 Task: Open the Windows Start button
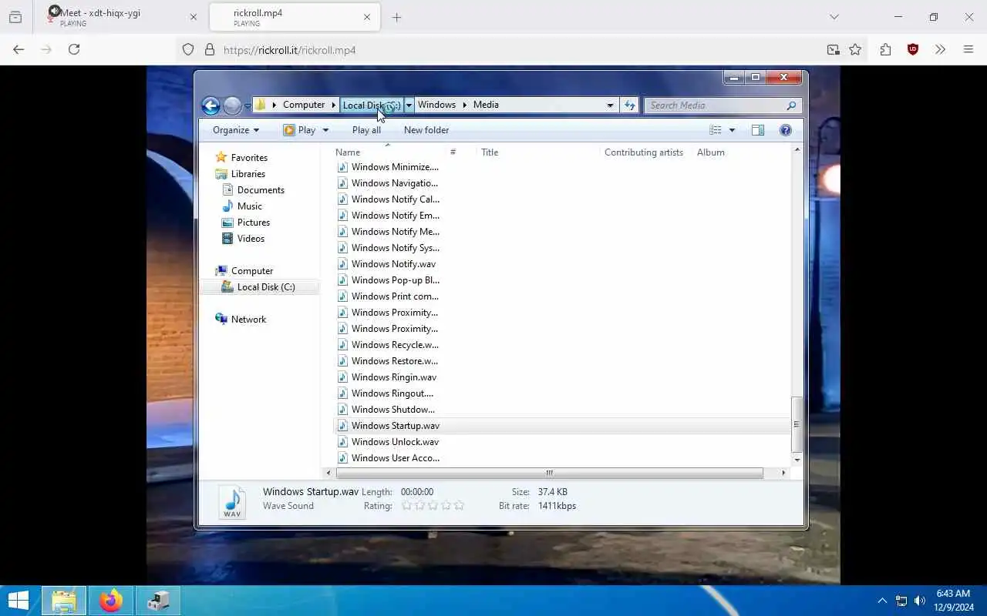pyautogui.click(x=19, y=601)
